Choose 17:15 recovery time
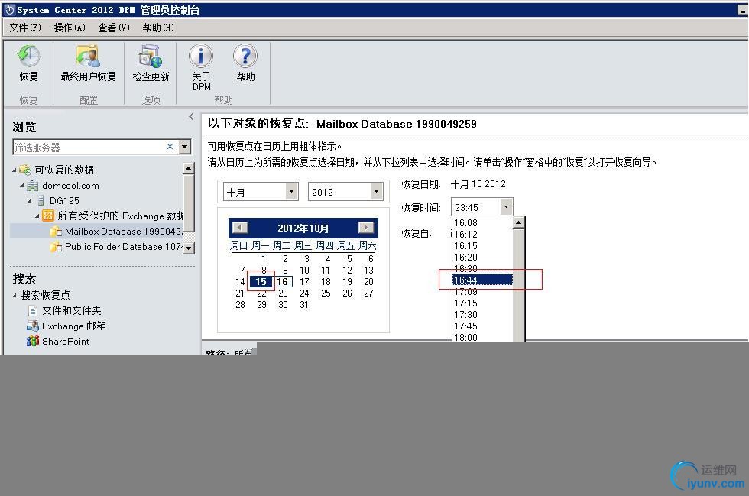This screenshot has height=496, width=749. [482, 303]
